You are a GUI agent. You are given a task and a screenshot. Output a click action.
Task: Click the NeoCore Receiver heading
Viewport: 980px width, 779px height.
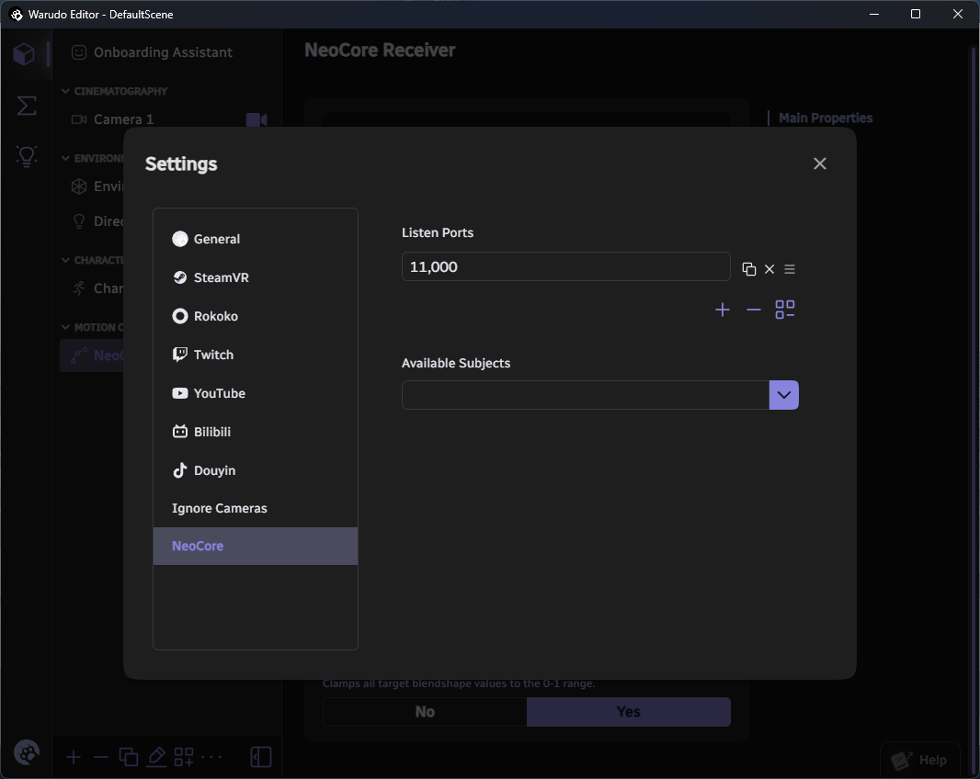click(x=380, y=50)
